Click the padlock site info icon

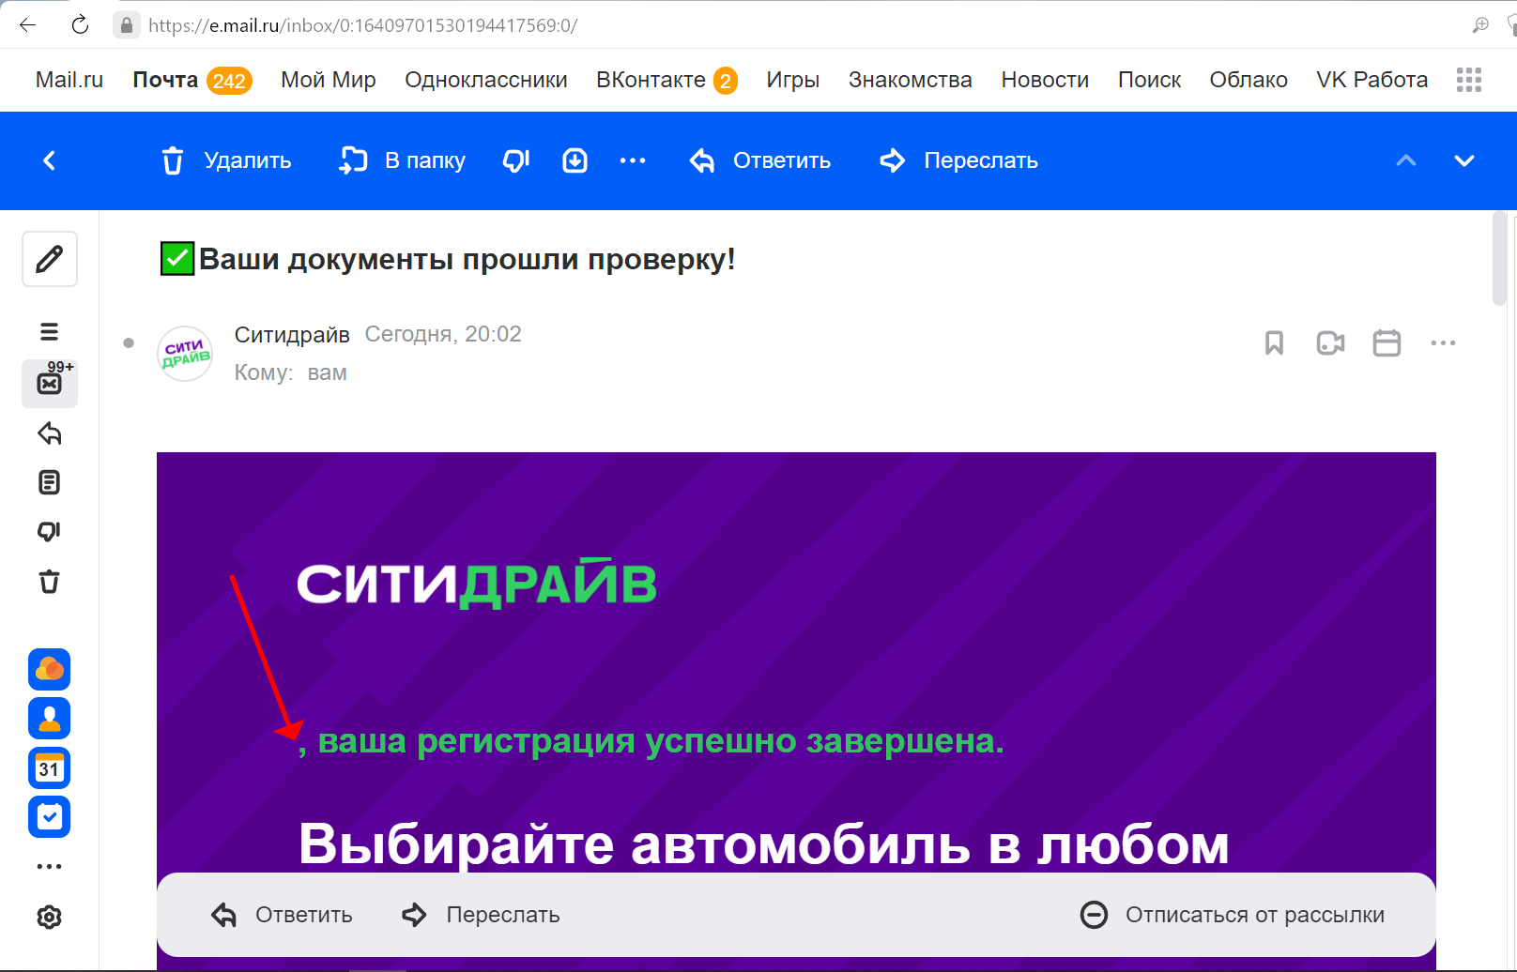(127, 25)
